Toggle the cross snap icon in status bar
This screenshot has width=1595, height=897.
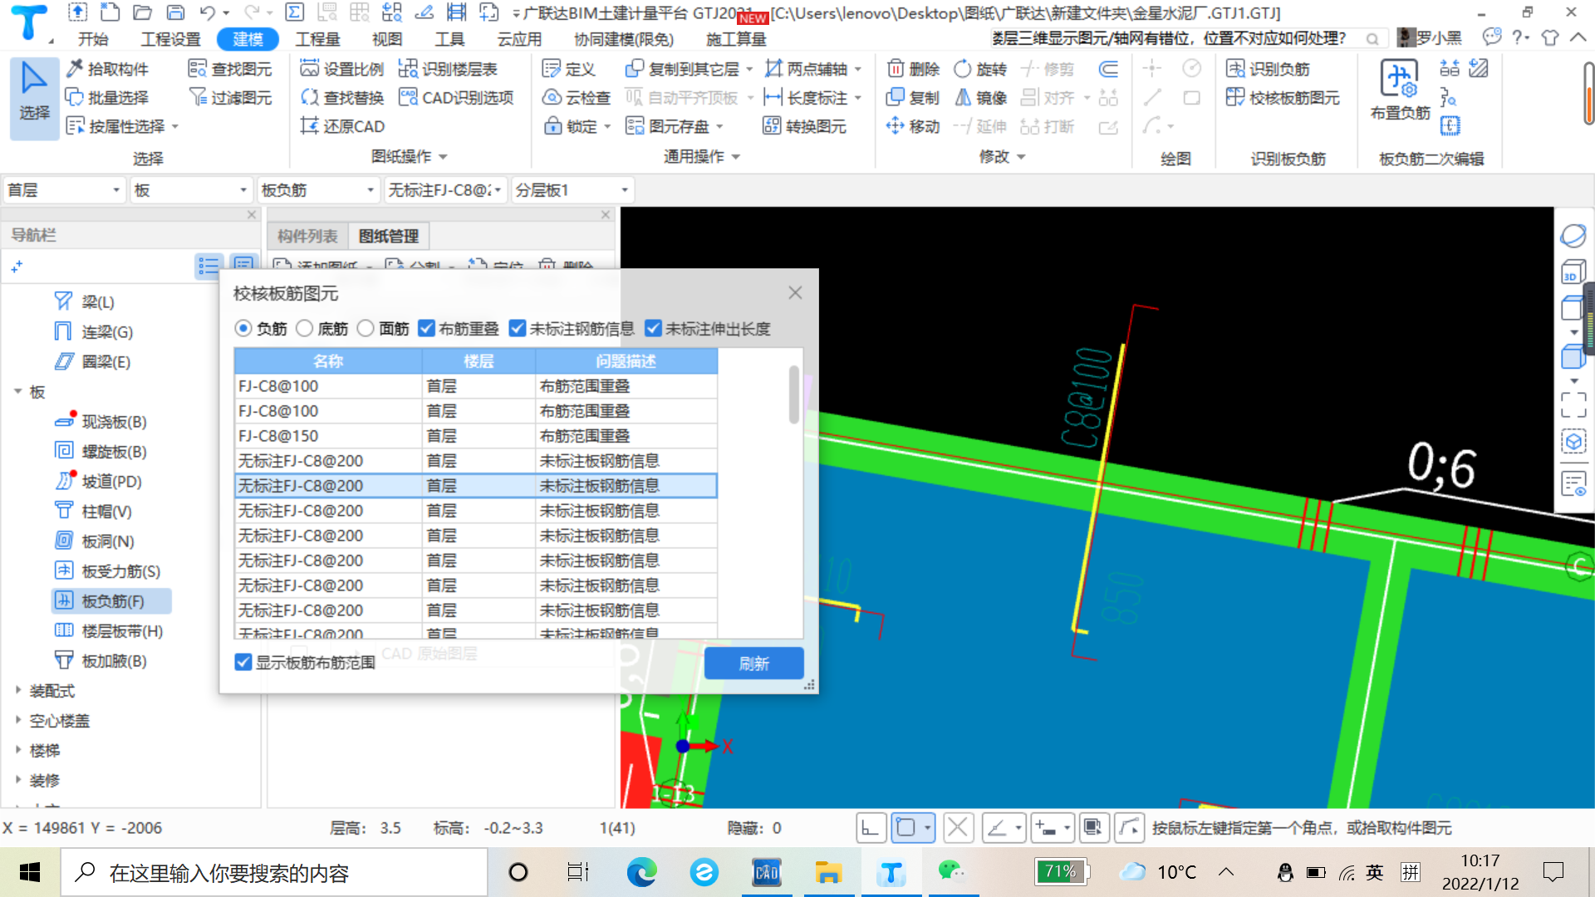coord(958,827)
